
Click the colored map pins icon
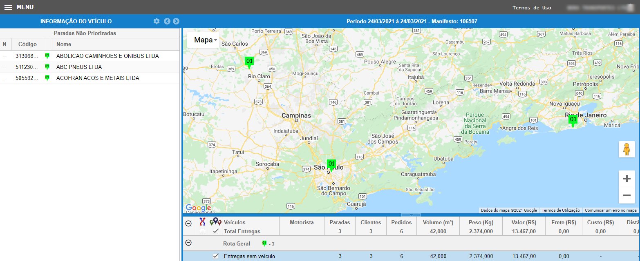tap(215, 221)
